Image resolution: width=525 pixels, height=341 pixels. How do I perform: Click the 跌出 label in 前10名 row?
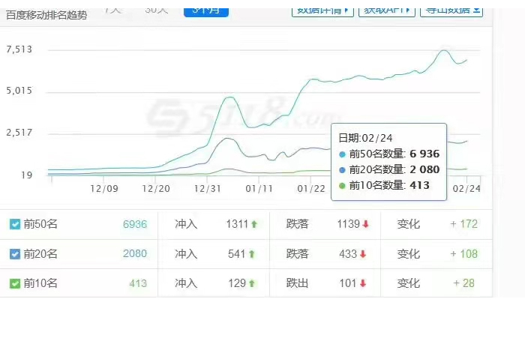(x=297, y=283)
